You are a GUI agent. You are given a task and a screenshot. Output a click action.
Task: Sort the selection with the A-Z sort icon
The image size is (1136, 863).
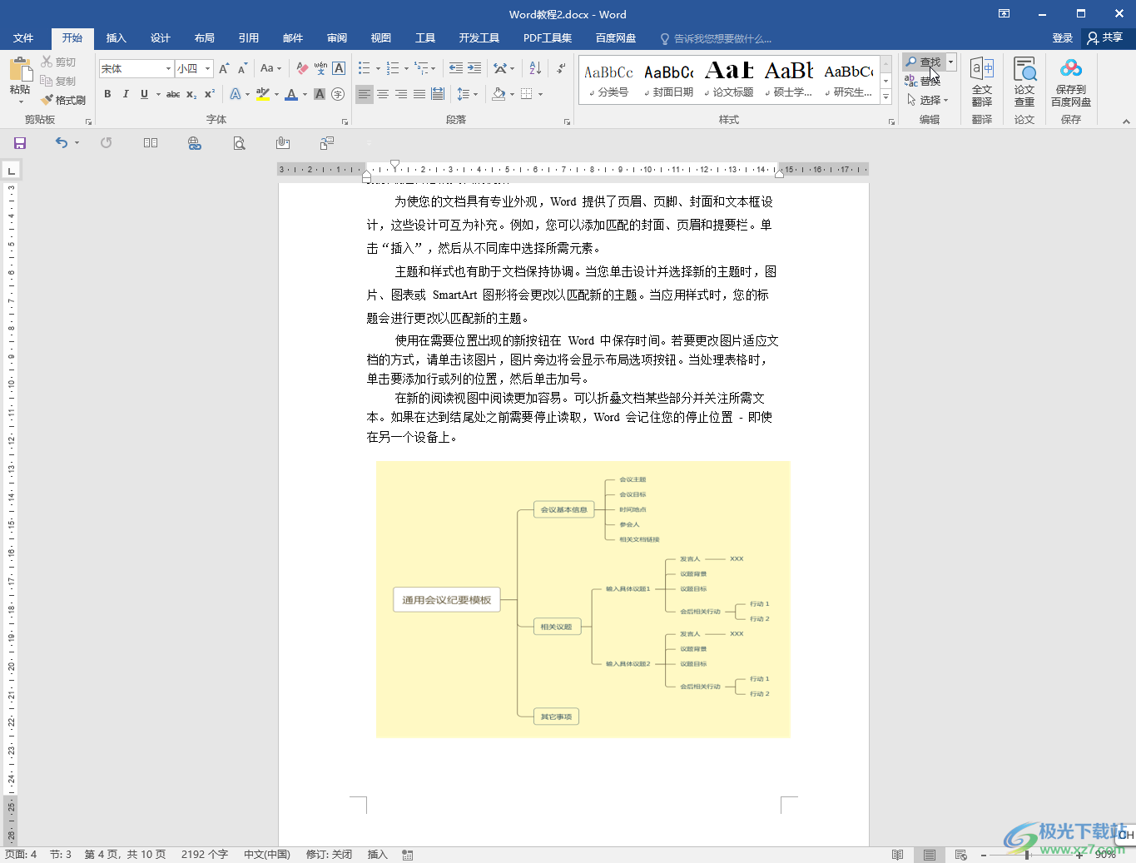tap(535, 68)
